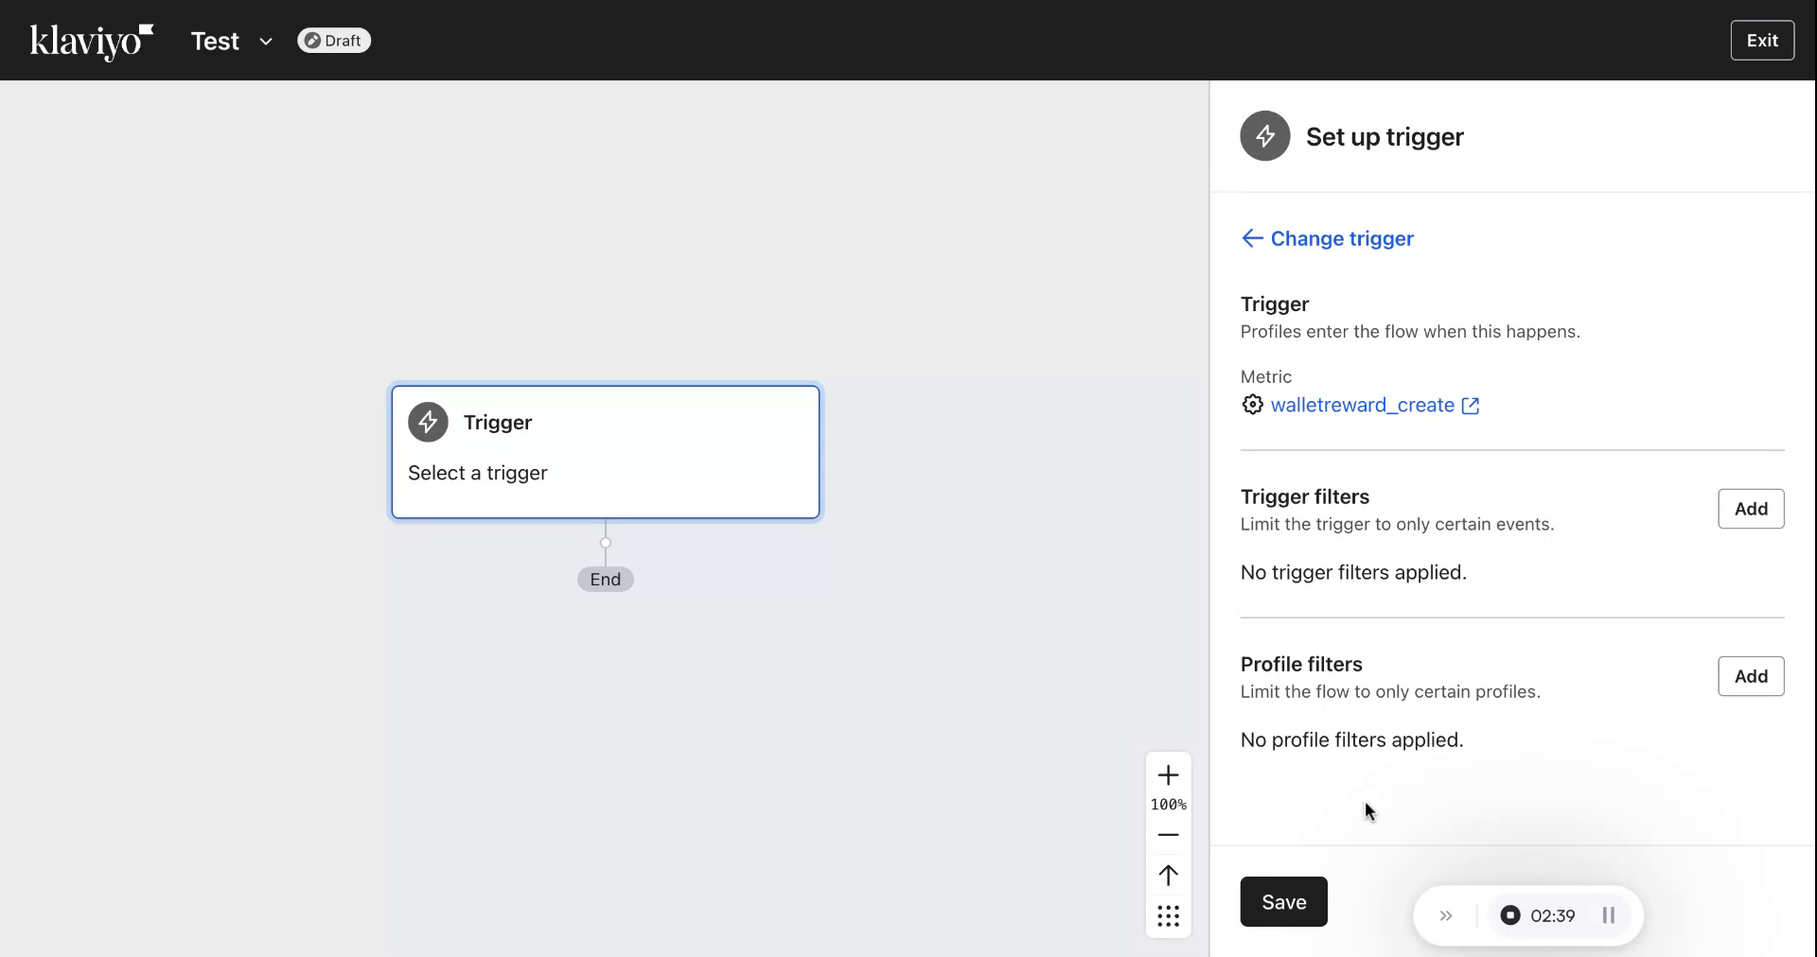The width and height of the screenshot is (1817, 957).
Task: Click the lightning icon on the Trigger card
Action: click(x=428, y=422)
